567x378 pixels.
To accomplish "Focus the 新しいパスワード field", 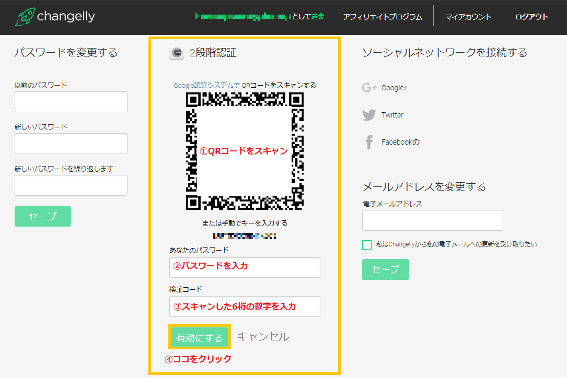I will [71, 144].
